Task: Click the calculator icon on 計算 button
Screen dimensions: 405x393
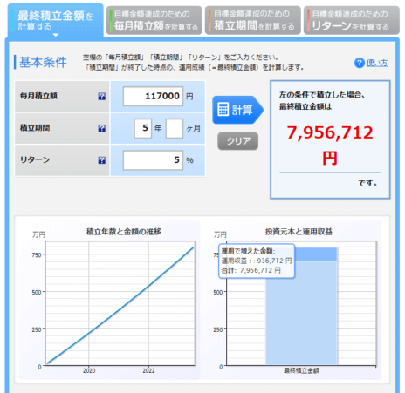Action: 223,110
